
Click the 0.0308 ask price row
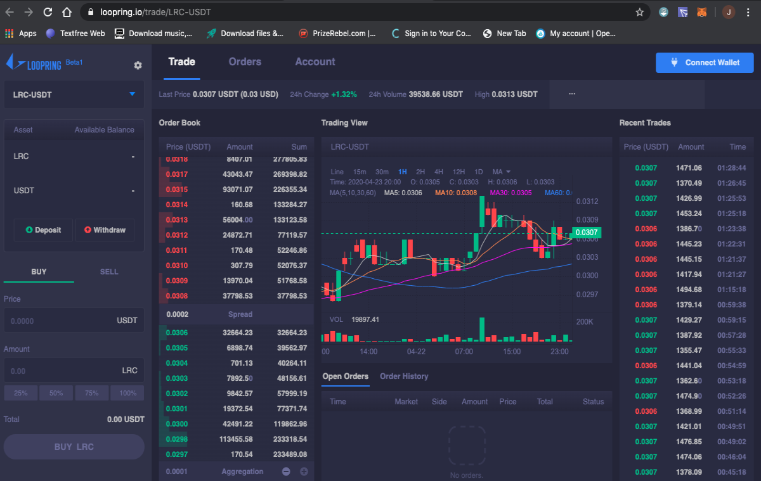236,296
